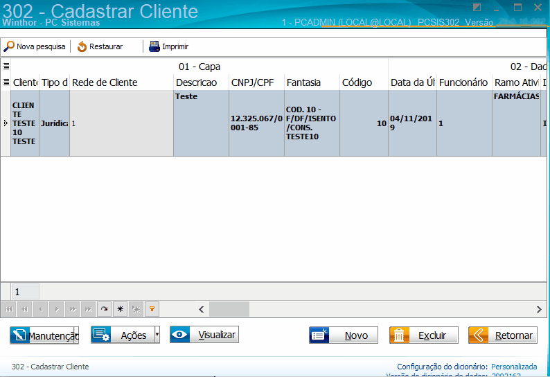Click the Imprimir printer icon
The image size is (550, 377).
click(x=154, y=46)
